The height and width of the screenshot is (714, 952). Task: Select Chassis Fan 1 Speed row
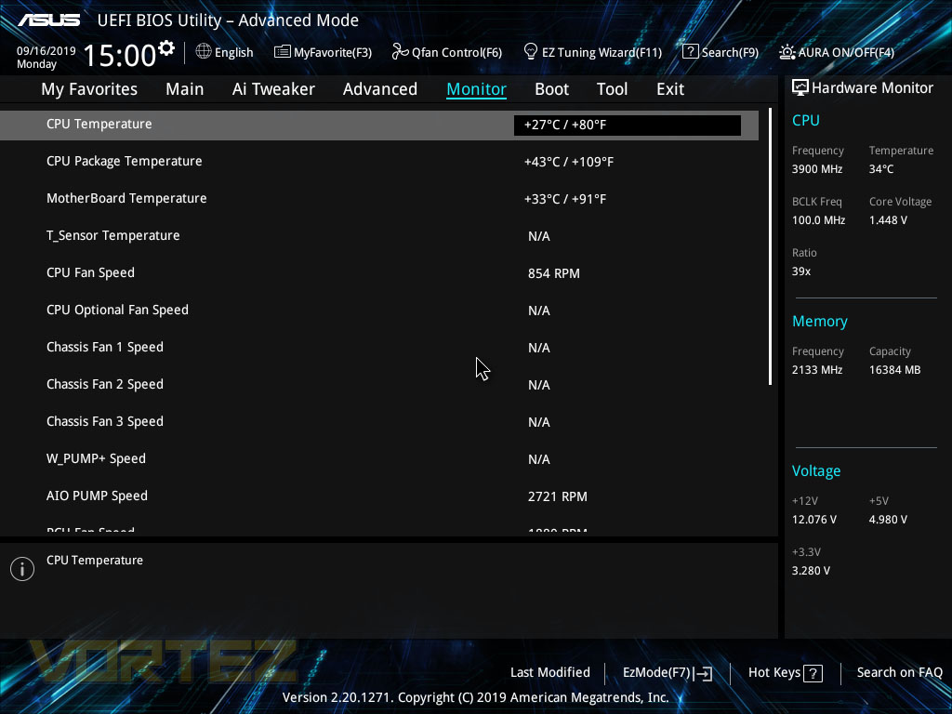(x=379, y=348)
